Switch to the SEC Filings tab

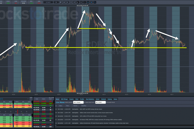tap(64, 99)
